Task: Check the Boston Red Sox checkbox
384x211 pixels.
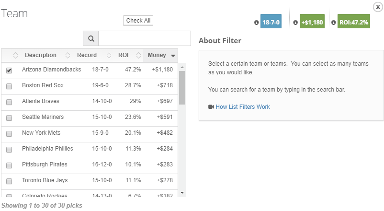Action: (x=9, y=86)
